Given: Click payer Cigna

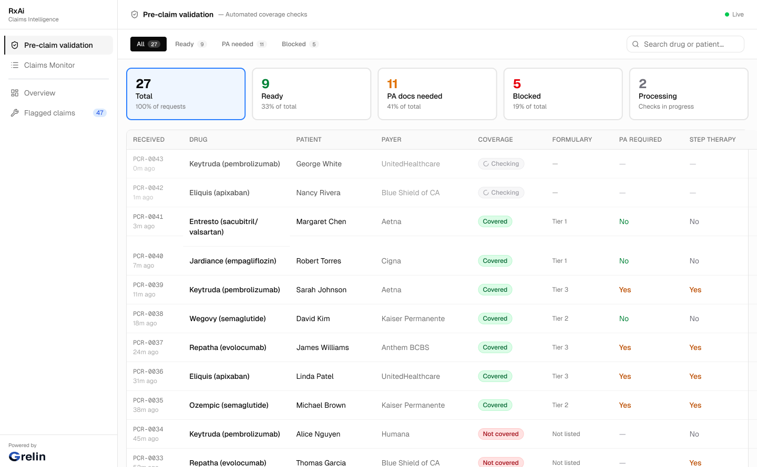Looking at the screenshot, I should coord(391,261).
